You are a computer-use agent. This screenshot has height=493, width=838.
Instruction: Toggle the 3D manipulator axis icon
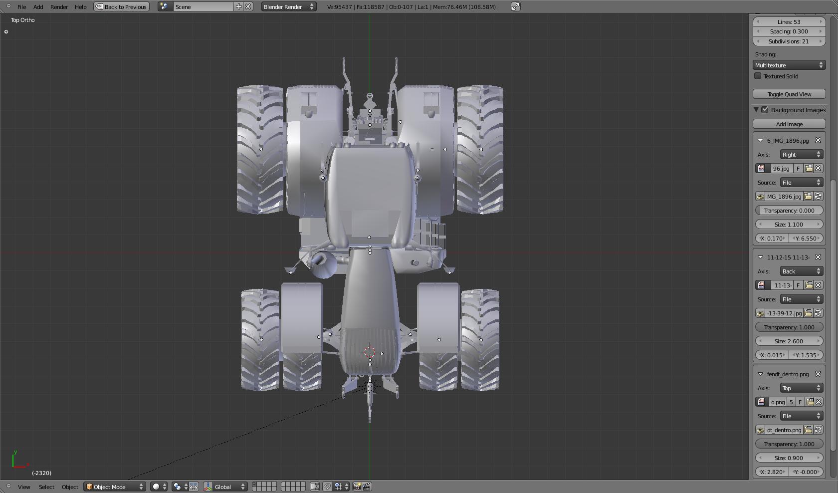tap(209, 487)
